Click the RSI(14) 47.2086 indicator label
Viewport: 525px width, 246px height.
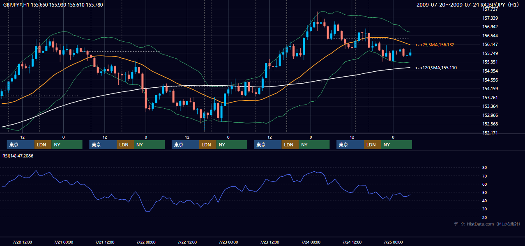18,156
